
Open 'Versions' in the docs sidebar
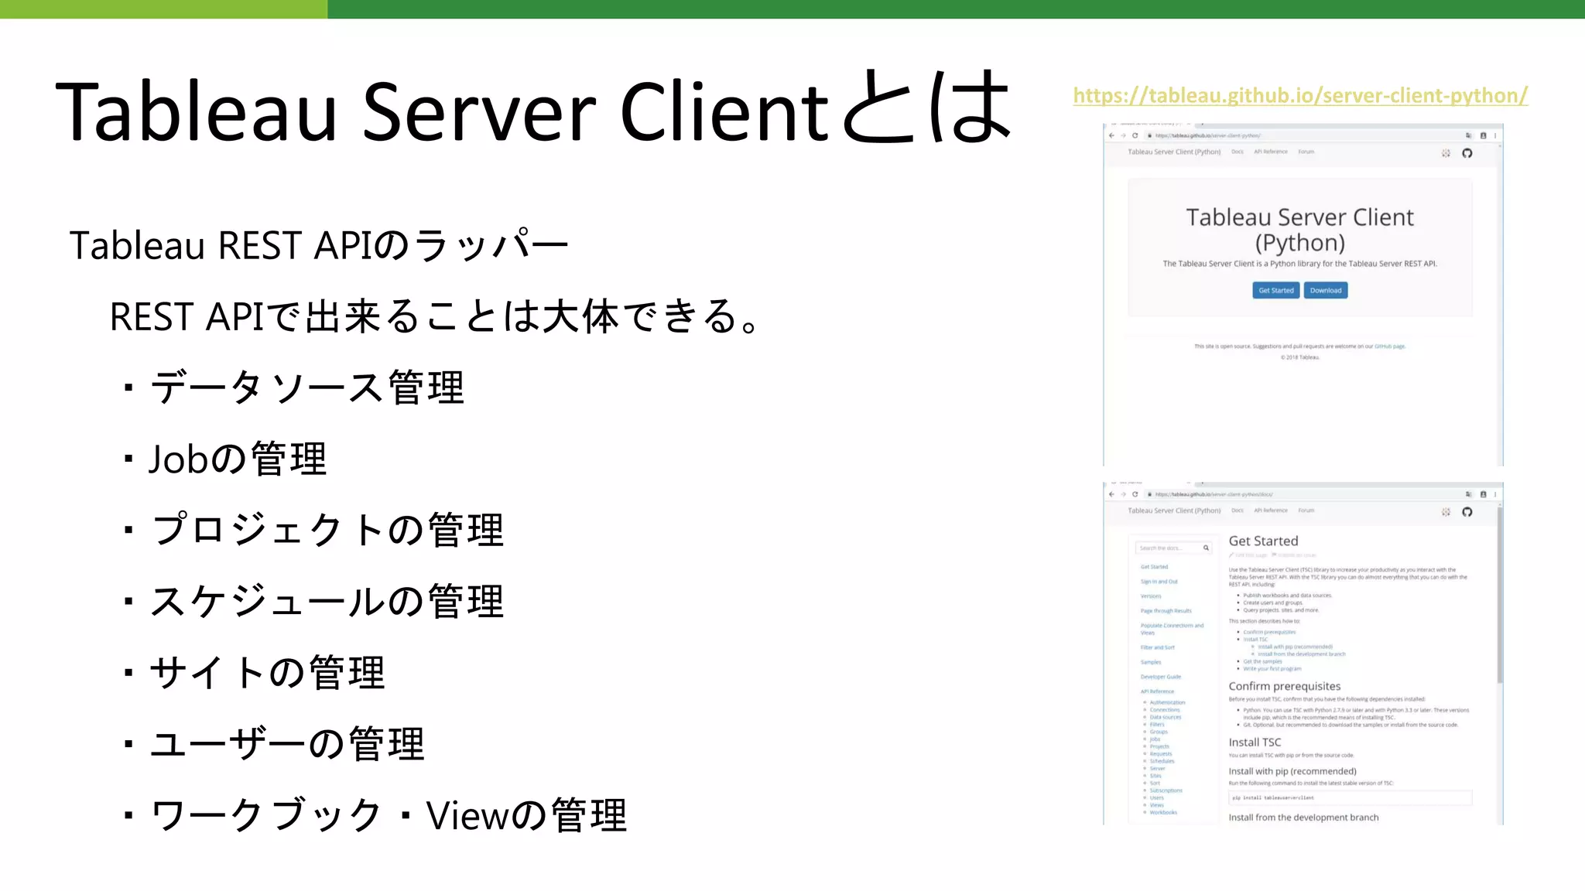point(1151,596)
